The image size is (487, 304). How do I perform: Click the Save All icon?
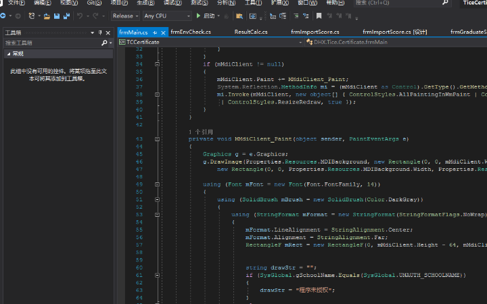click(x=66, y=16)
